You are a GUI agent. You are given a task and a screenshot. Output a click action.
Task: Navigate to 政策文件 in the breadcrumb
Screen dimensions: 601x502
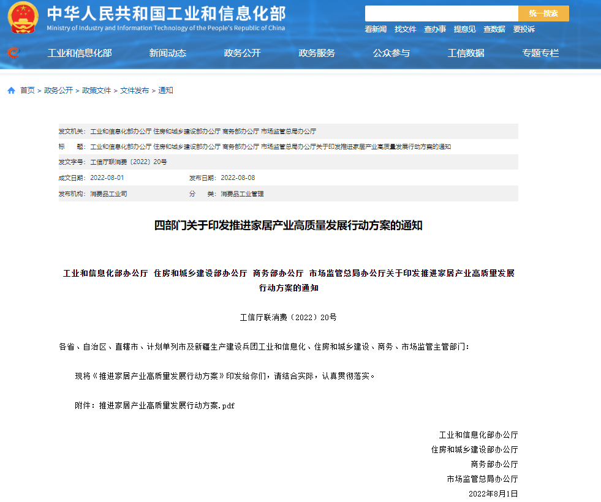point(96,89)
